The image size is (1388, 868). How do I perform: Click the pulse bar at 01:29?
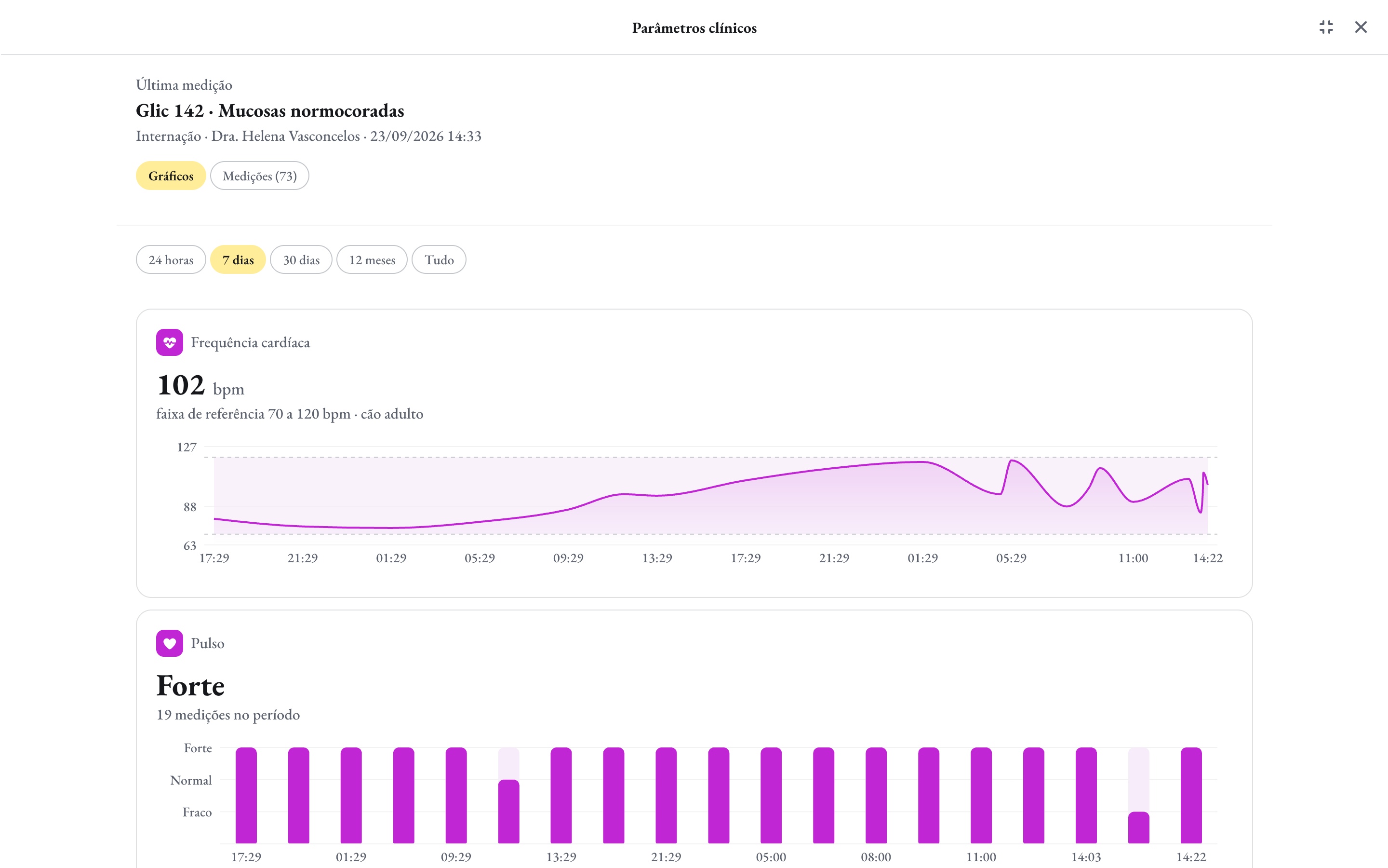click(351, 795)
